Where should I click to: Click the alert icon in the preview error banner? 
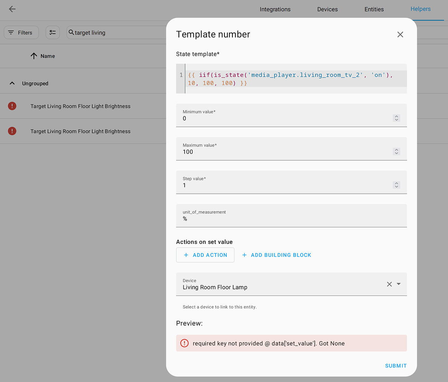tap(184, 343)
